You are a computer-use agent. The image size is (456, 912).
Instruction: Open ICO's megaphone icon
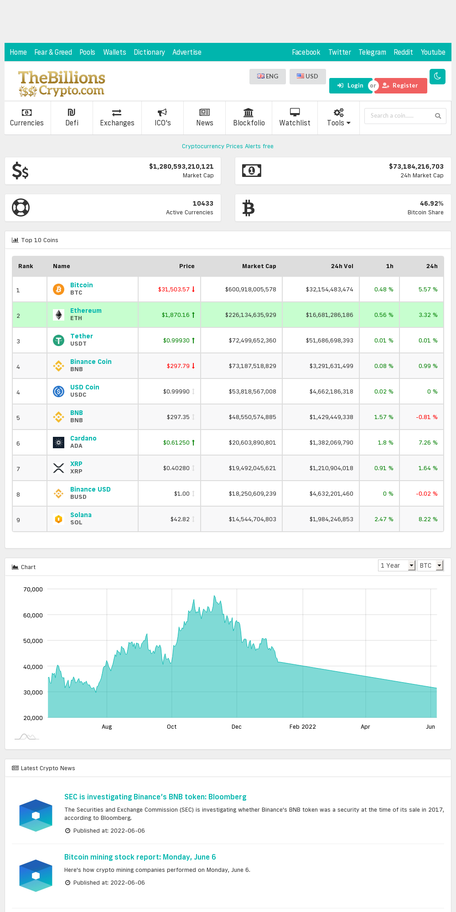(162, 112)
